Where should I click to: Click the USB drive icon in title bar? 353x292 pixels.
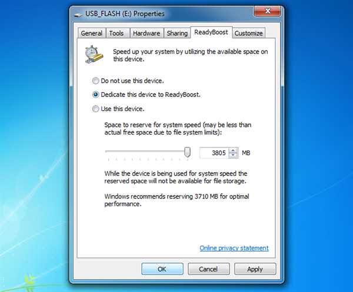[78, 15]
